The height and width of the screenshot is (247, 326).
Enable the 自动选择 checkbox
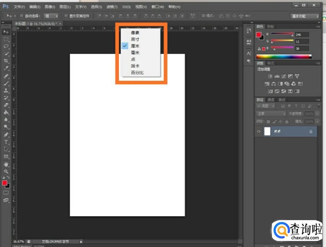(x=21, y=16)
